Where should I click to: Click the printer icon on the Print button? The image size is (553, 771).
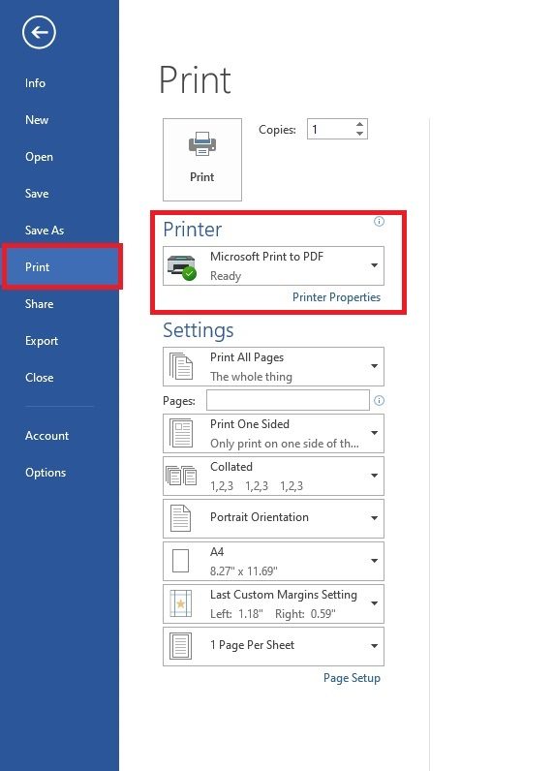pyautogui.click(x=202, y=144)
